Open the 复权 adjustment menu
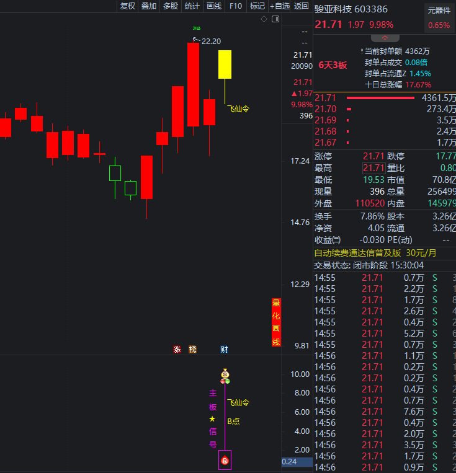Viewport: 456px width, 473px height. pyautogui.click(x=127, y=6)
